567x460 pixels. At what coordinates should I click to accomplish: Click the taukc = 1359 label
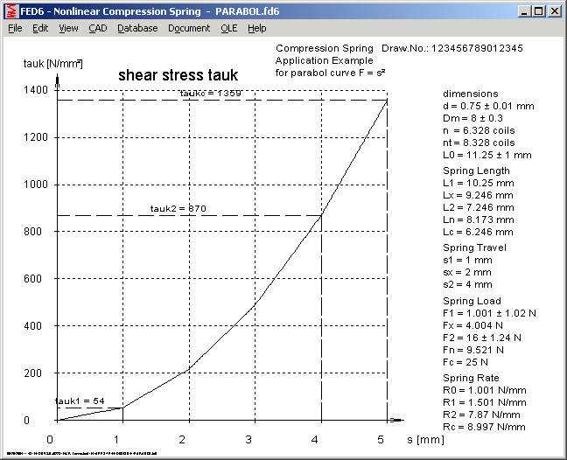point(211,93)
